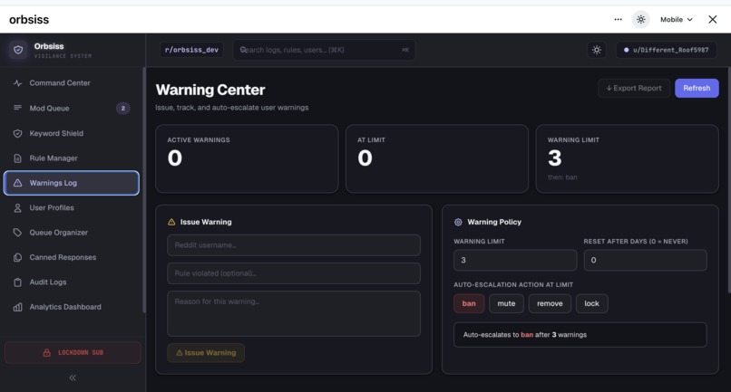The width and height of the screenshot is (731, 392).
Task: Click the Mod Queue badge showing 2
Action: tap(123, 108)
